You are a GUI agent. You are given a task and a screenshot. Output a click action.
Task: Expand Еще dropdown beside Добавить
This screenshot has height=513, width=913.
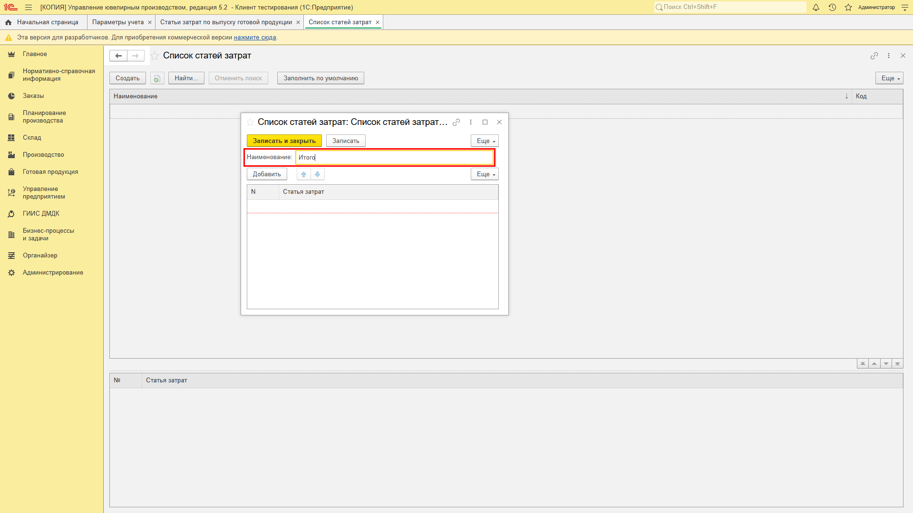click(x=485, y=174)
